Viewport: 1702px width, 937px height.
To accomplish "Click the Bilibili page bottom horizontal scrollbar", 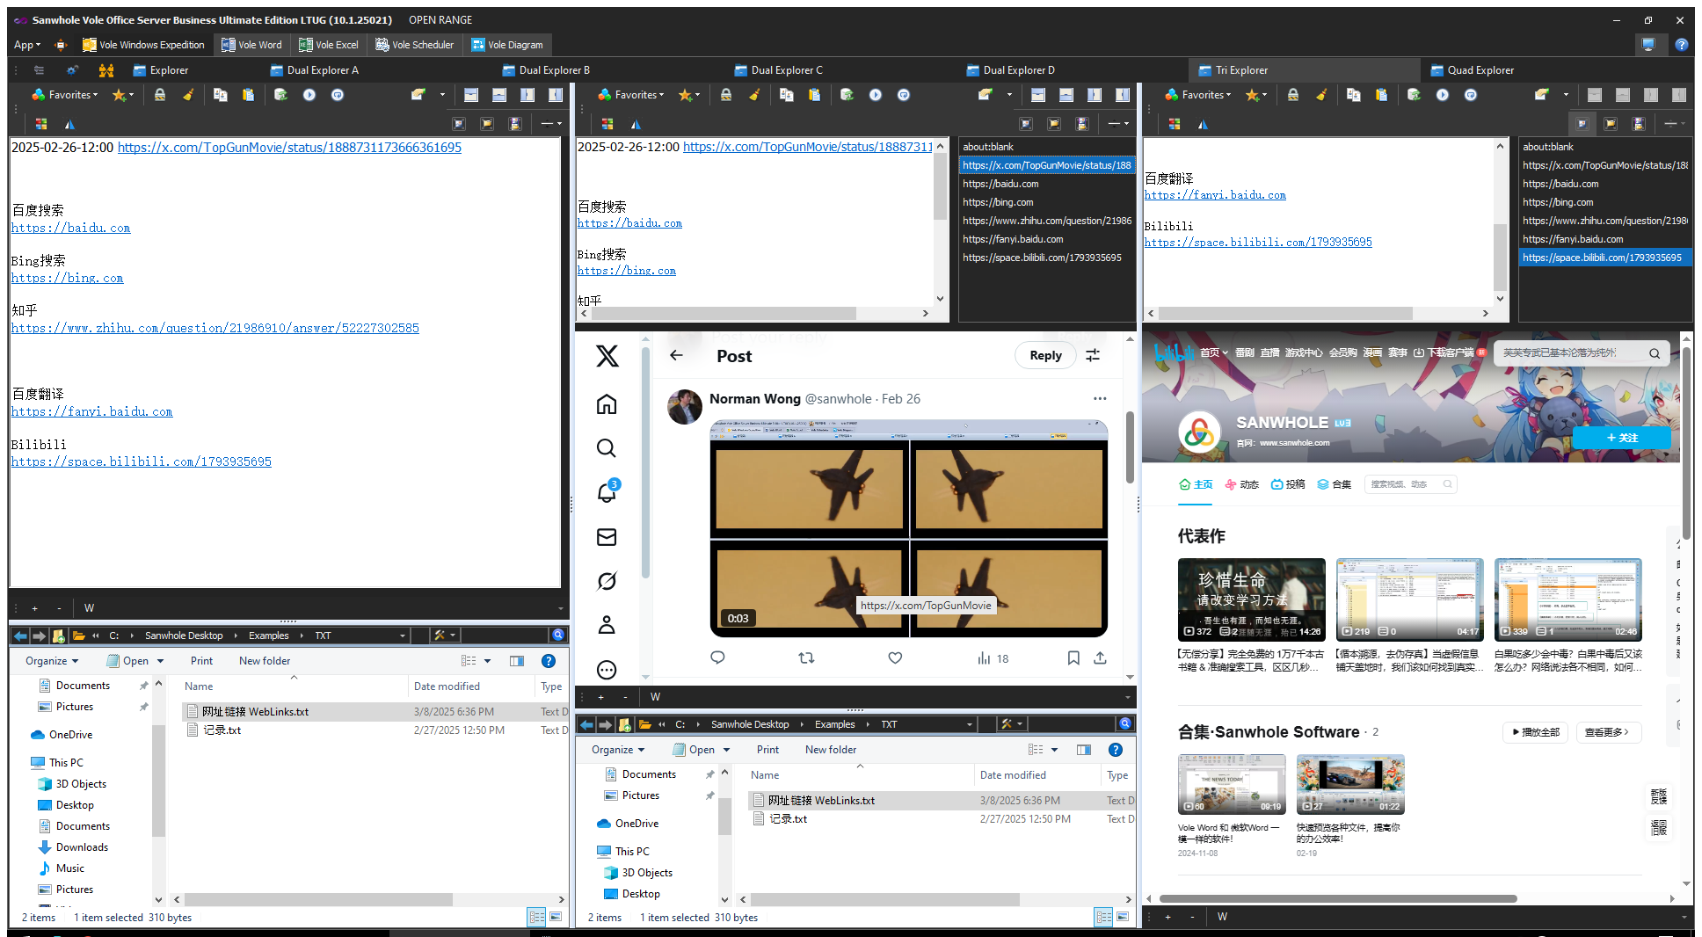I will pos(1338,898).
